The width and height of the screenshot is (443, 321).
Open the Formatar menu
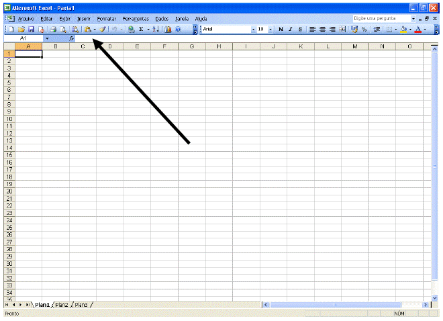pyautogui.click(x=106, y=19)
